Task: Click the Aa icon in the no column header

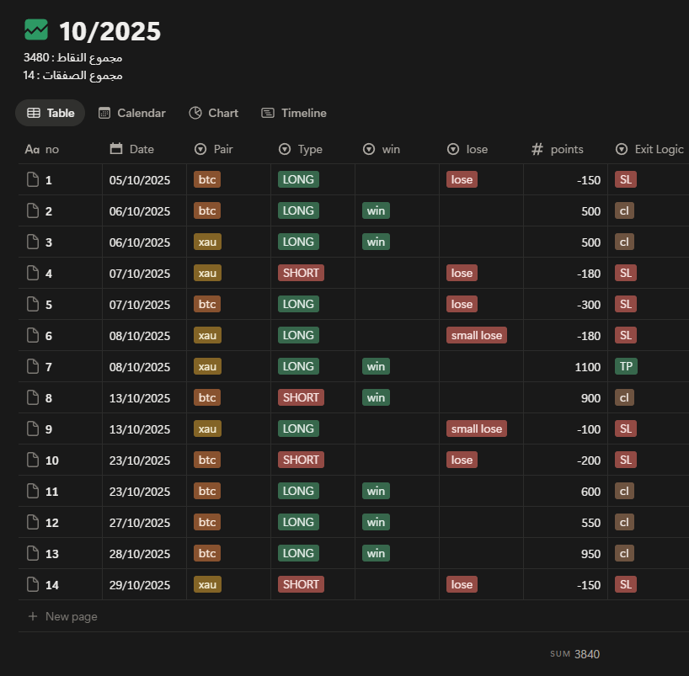Action: [x=32, y=149]
